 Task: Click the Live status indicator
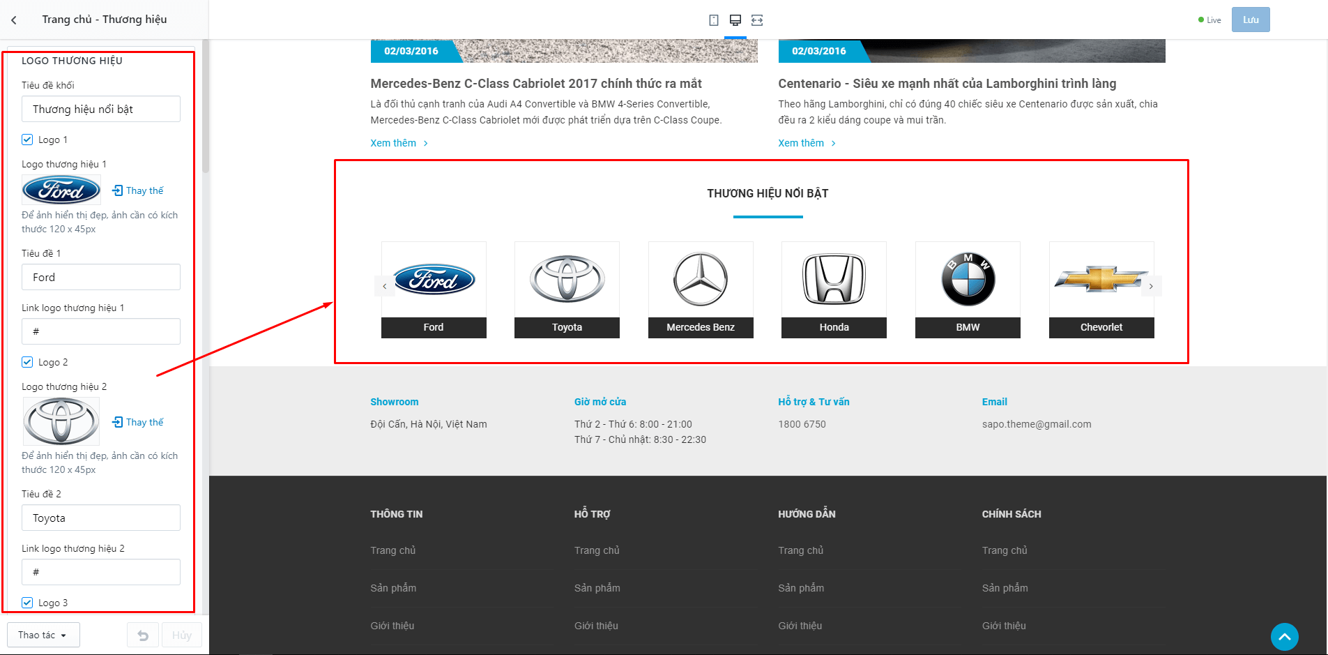1209,20
